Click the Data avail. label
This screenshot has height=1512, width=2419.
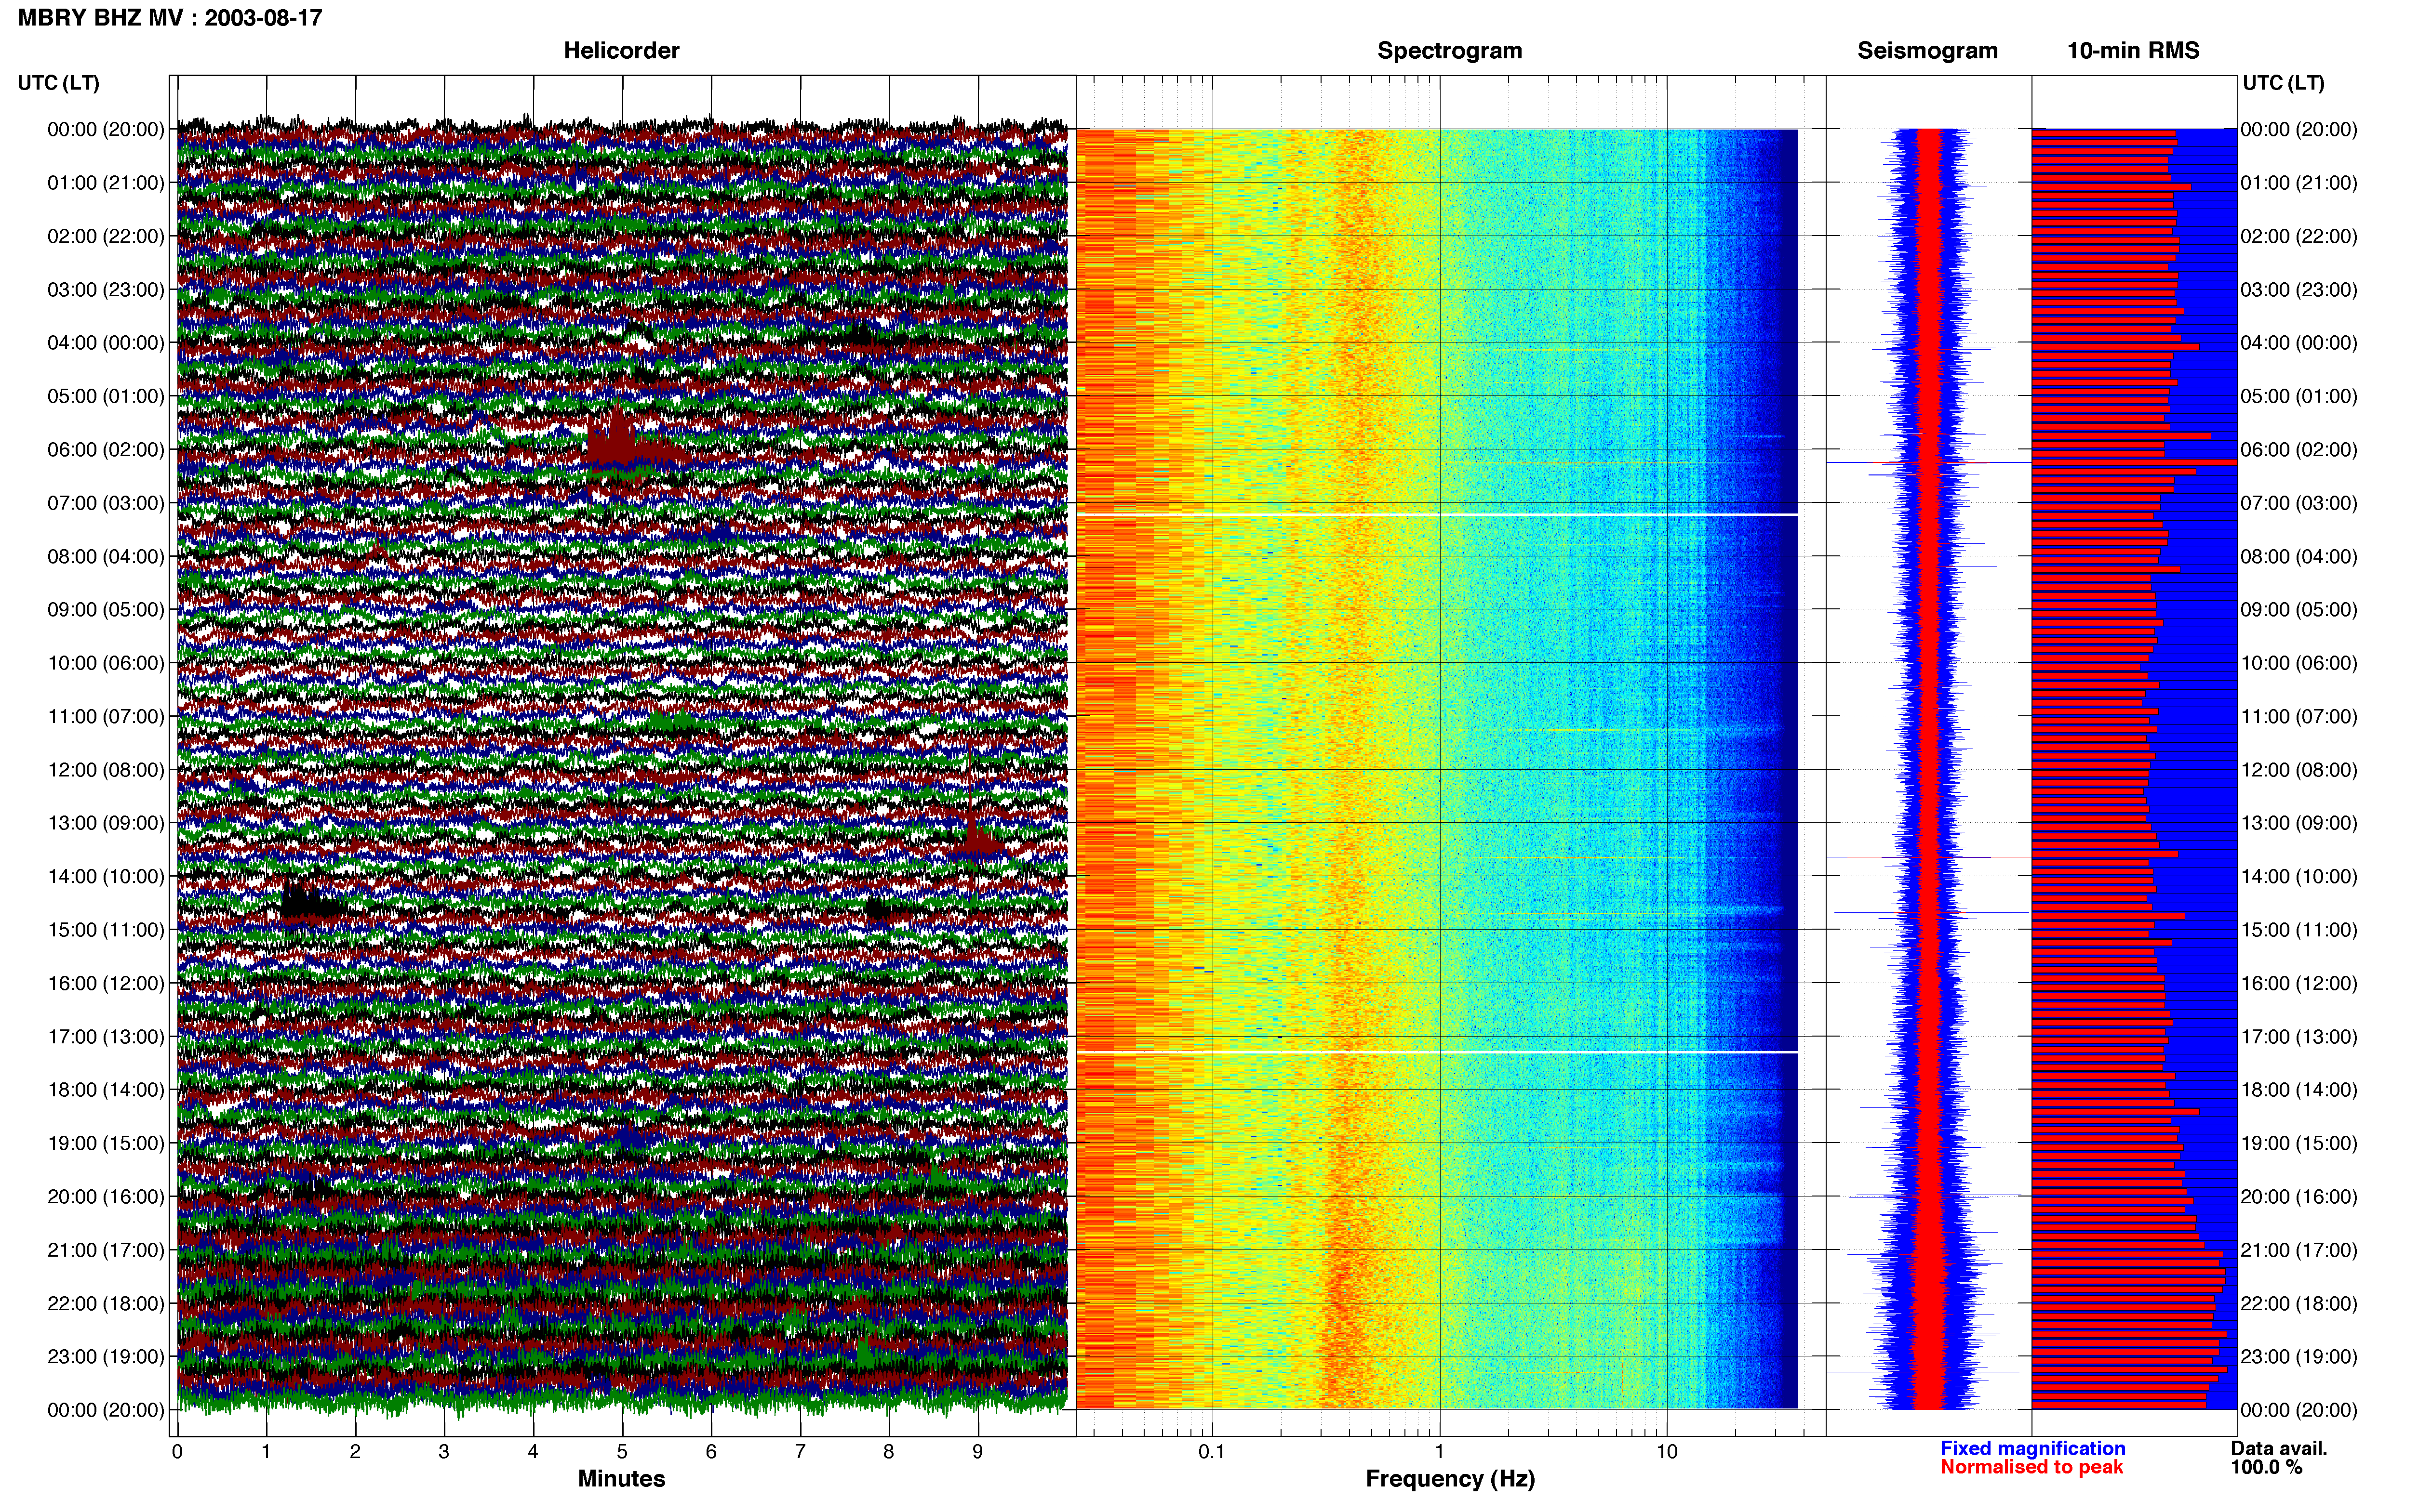click(2279, 1448)
